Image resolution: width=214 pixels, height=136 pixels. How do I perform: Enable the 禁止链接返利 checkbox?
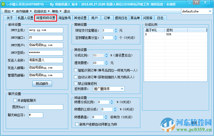(76, 83)
